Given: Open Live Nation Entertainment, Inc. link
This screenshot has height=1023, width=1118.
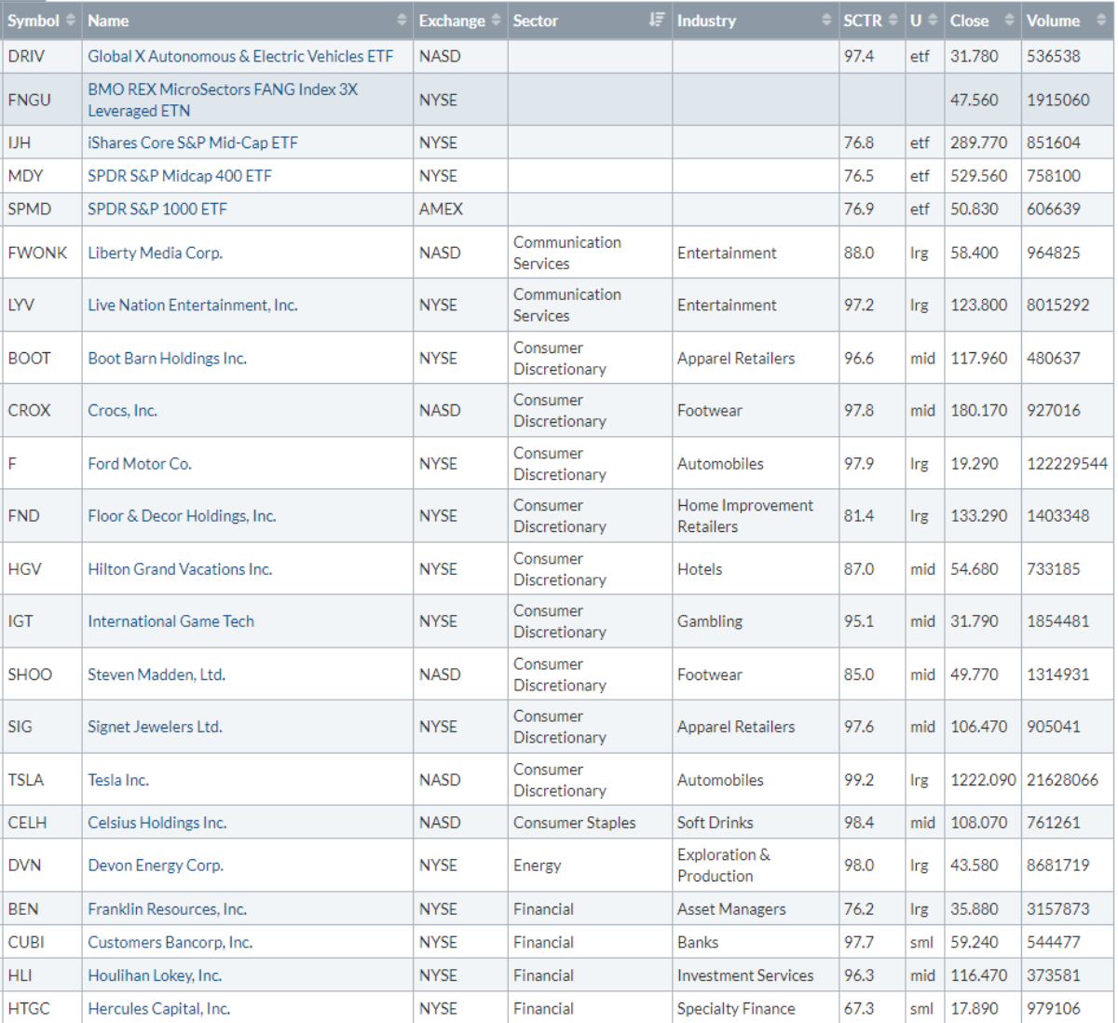Looking at the screenshot, I should point(193,305).
